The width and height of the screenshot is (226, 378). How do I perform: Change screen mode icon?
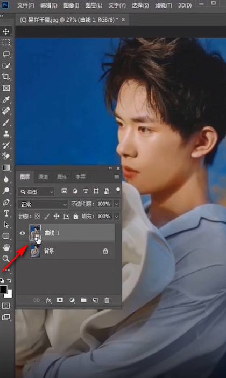click(x=6, y=318)
